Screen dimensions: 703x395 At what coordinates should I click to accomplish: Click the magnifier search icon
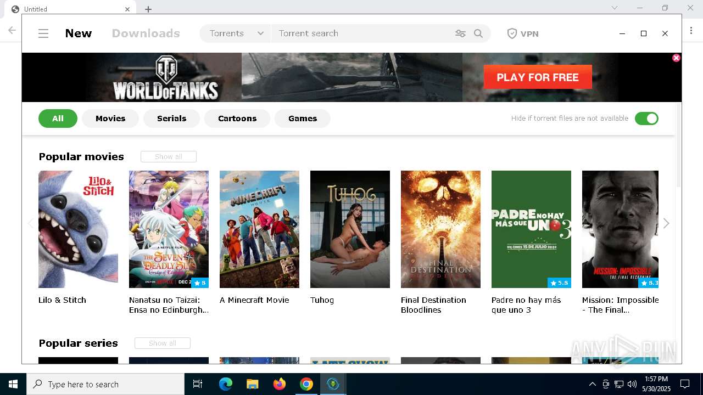(478, 33)
